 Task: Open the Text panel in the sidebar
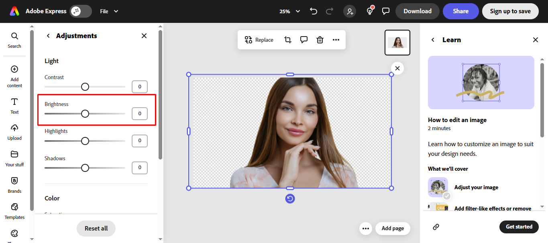point(14,106)
